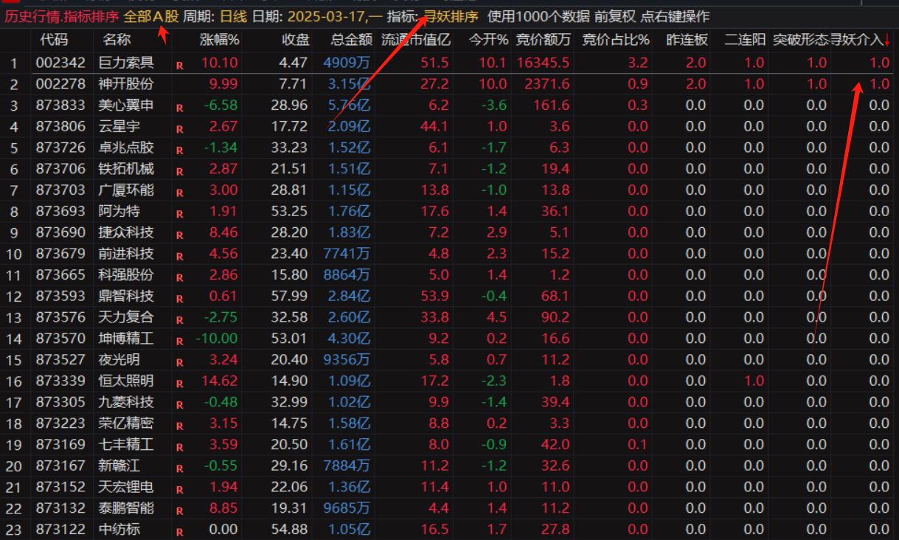Image resolution: width=899 pixels, height=540 pixels.
Task: Sort by the 总金额 column header
Action: [352, 40]
